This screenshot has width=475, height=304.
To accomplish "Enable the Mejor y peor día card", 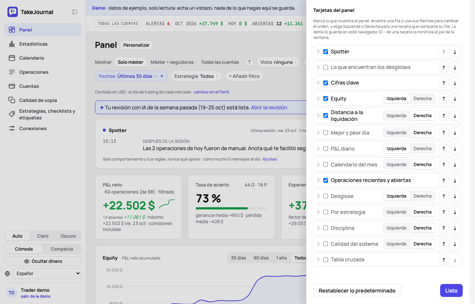I will (325, 132).
